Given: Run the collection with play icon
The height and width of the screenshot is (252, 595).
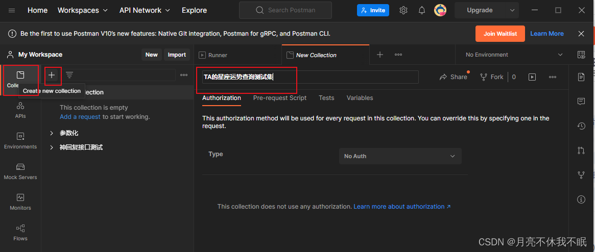Looking at the screenshot, I should (532, 77).
